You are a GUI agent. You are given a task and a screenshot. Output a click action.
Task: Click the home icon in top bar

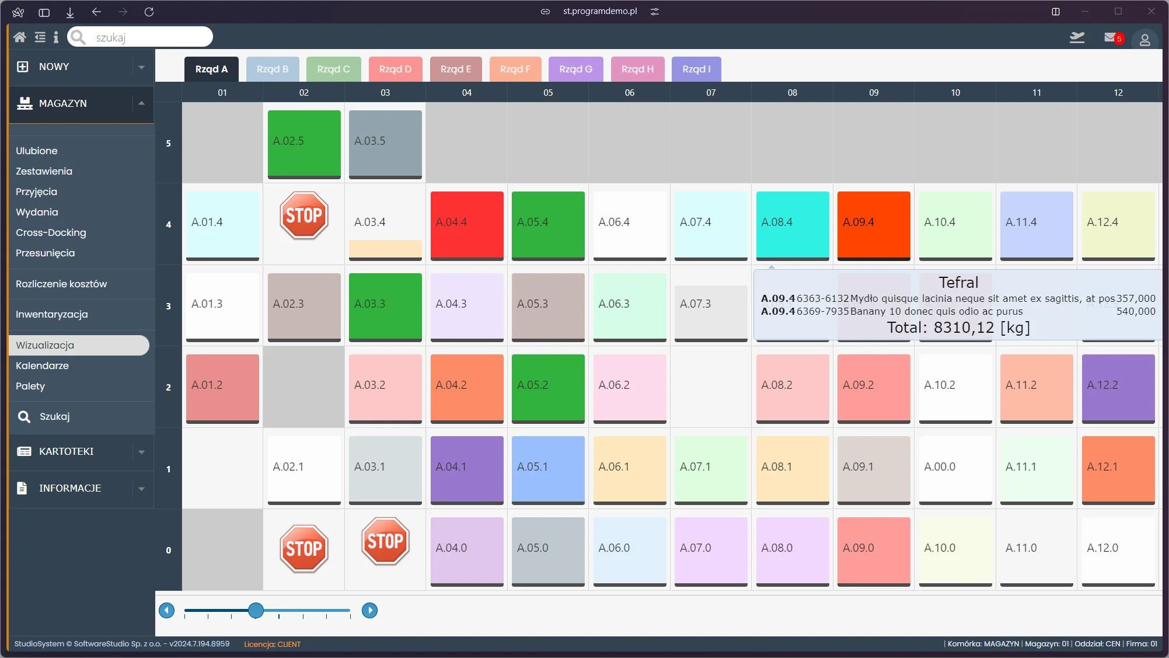click(x=19, y=37)
